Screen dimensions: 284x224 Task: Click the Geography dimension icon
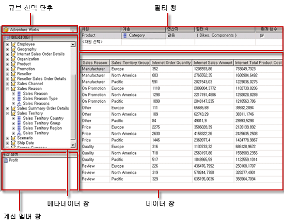[13, 49]
